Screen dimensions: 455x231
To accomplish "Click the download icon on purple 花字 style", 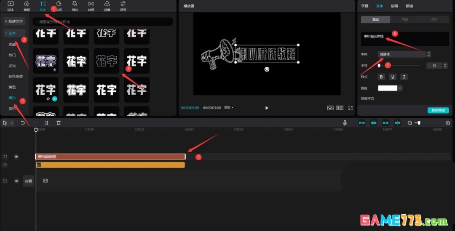I will coord(54,70).
